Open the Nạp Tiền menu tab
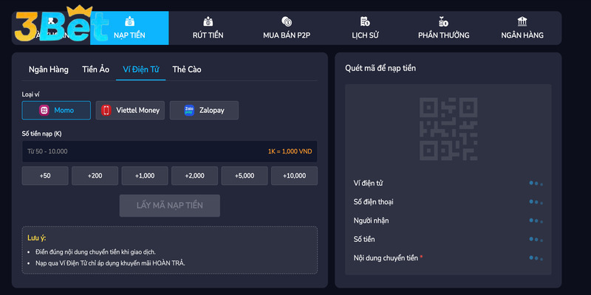The image size is (591, 295). (129, 28)
